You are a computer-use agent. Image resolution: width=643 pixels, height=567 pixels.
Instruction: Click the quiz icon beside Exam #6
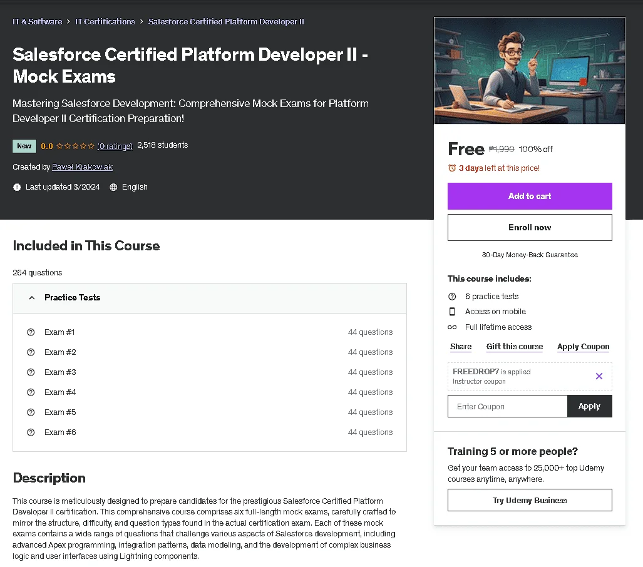[31, 432]
